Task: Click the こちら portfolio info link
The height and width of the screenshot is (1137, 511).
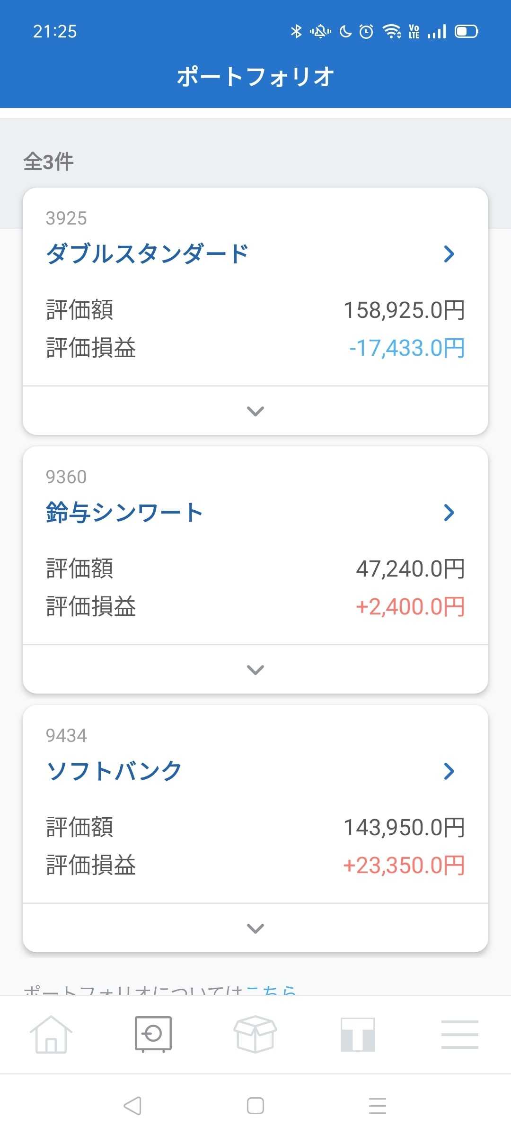Action: point(272,990)
